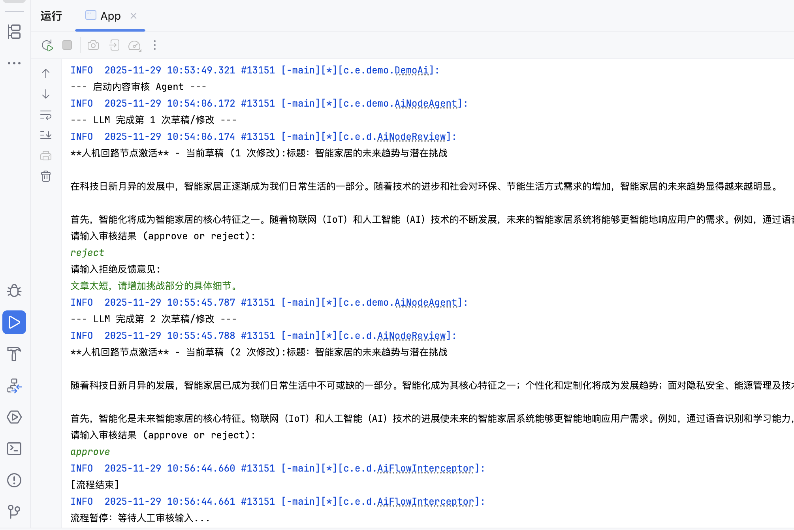Click the Rerun App button
Viewport: 794px width, 530px height.
pyautogui.click(x=47, y=45)
